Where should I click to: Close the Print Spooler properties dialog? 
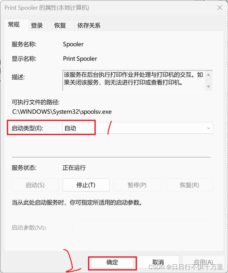220,8
